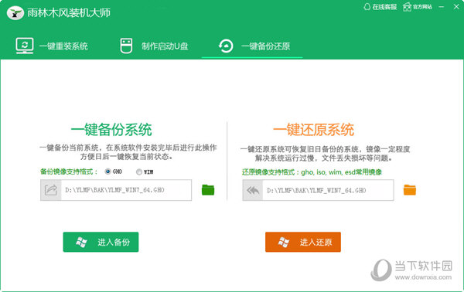Click 备份镜像支持格式 label
Viewport: 464px width, 292px height.
tap(69, 171)
